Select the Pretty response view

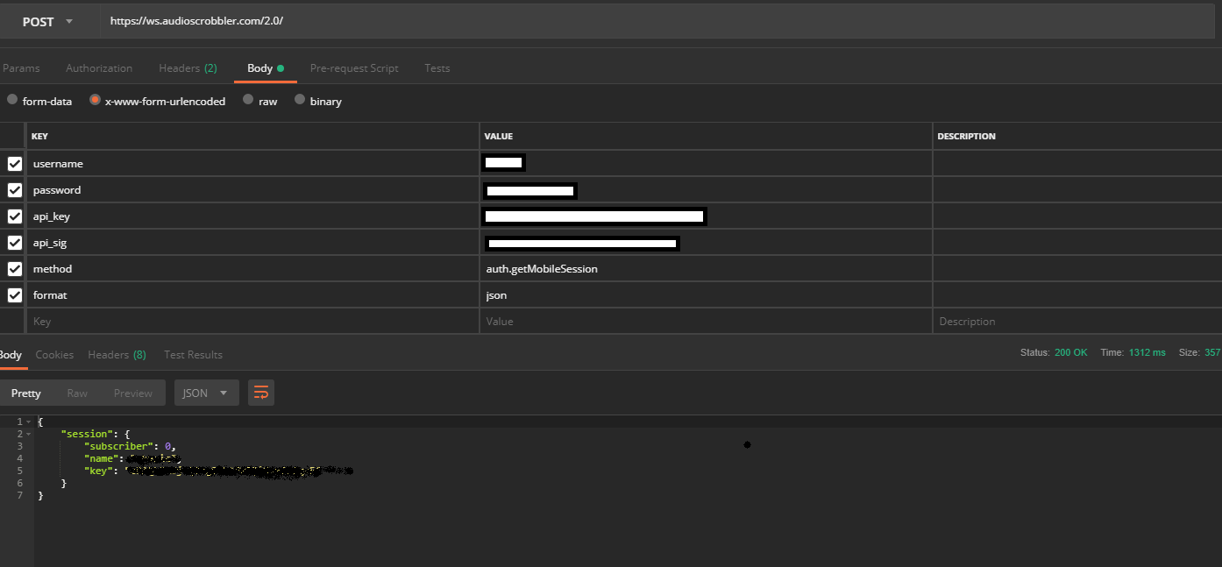pyautogui.click(x=25, y=393)
